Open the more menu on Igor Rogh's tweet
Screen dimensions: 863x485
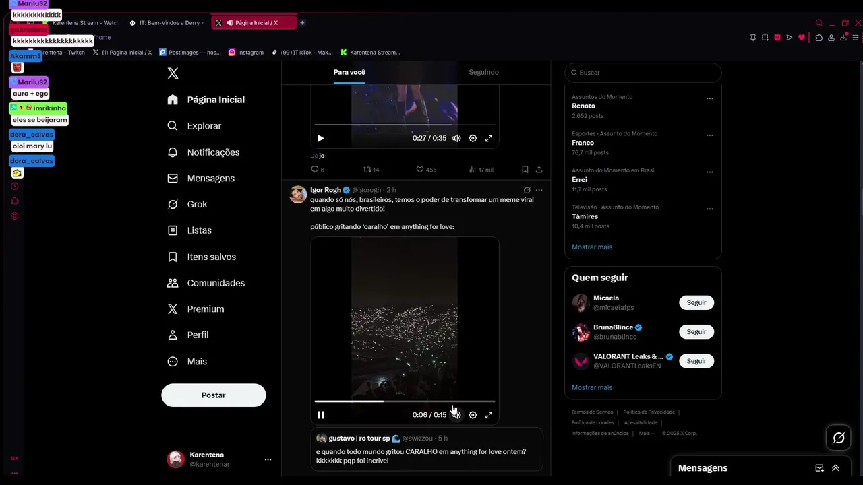point(539,190)
